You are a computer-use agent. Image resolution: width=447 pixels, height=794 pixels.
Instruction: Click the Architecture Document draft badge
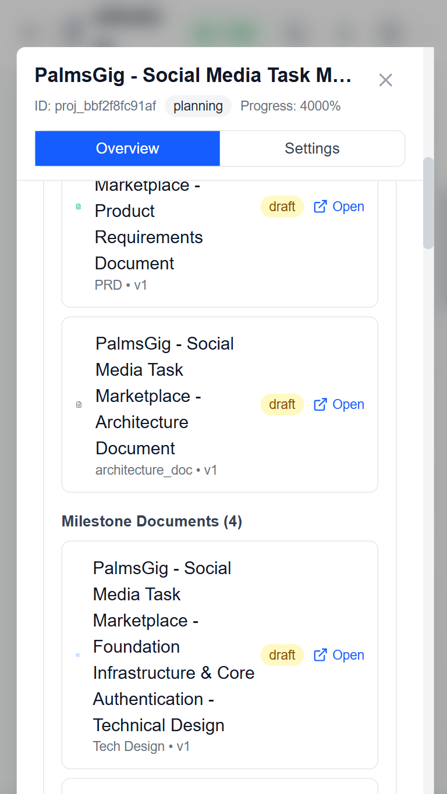coord(282,404)
